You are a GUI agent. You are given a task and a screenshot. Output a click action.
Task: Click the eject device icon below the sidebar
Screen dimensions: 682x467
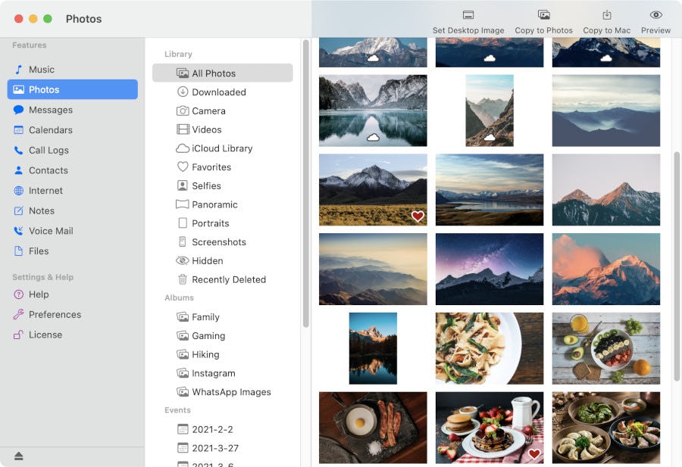tap(17, 456)
